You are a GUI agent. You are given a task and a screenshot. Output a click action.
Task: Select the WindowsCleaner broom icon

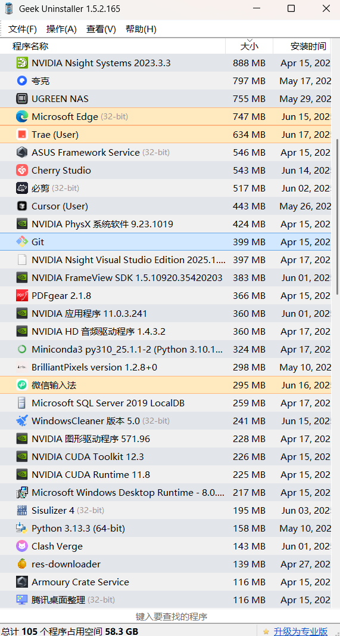[22, 421]
